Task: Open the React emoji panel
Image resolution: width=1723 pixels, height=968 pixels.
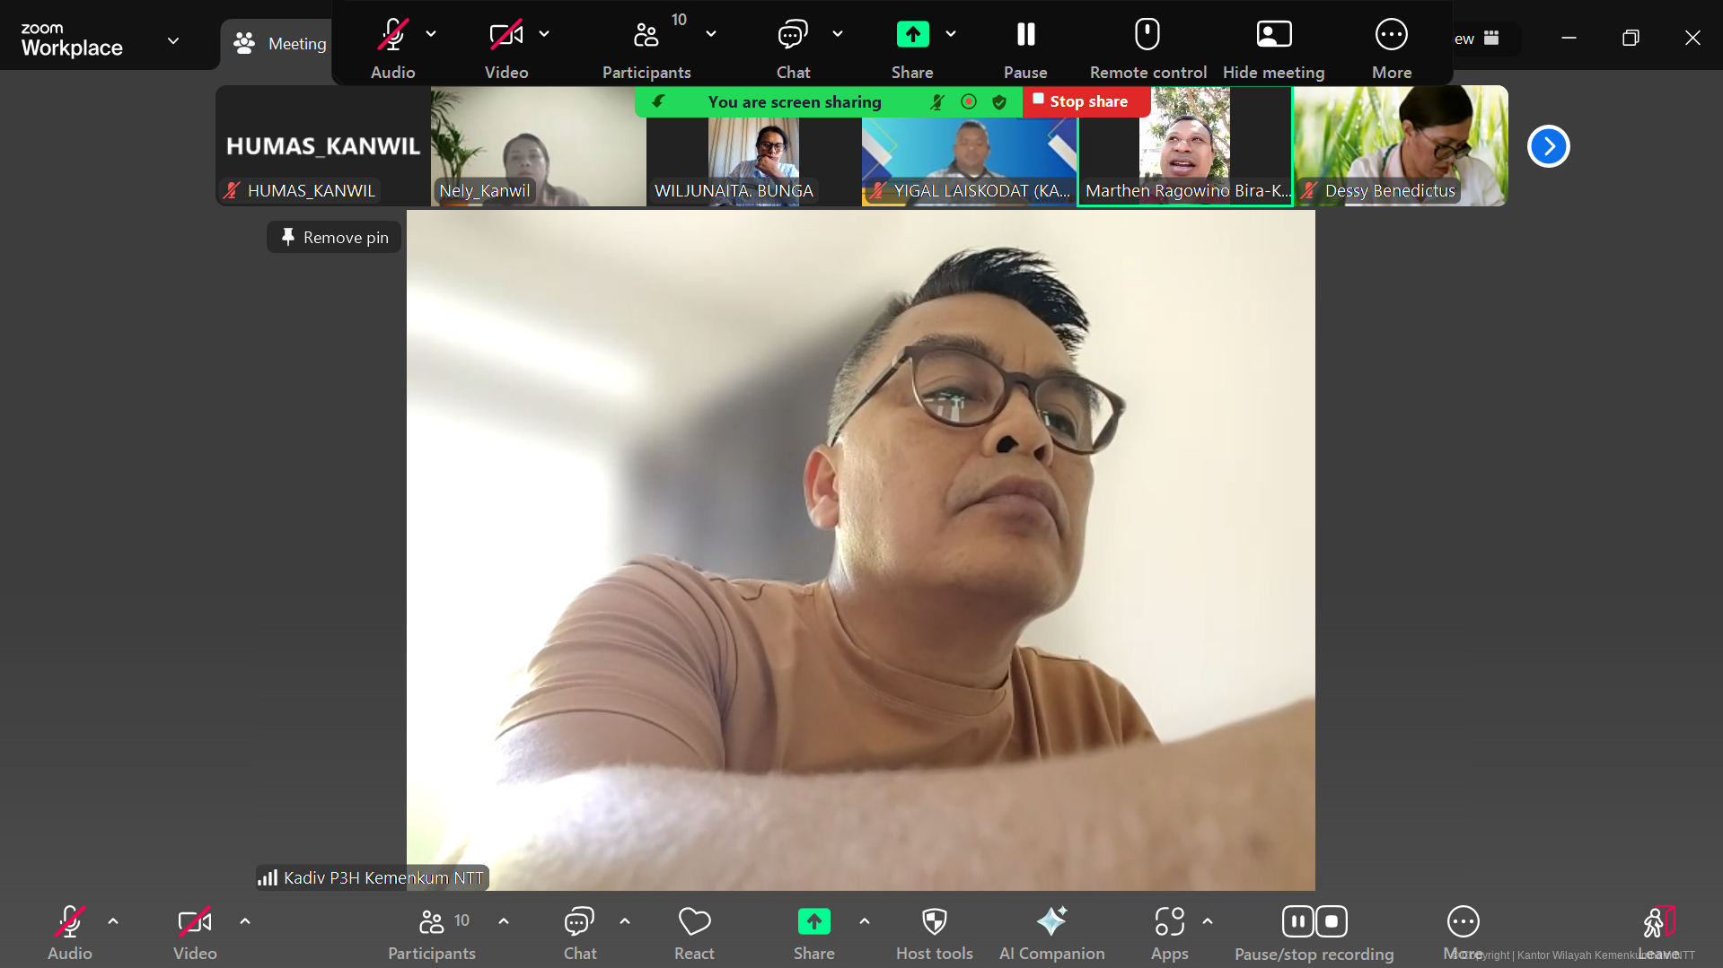Action: (693, 931)
